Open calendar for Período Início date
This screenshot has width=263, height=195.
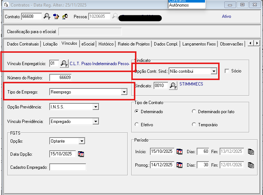coord(179,152)
